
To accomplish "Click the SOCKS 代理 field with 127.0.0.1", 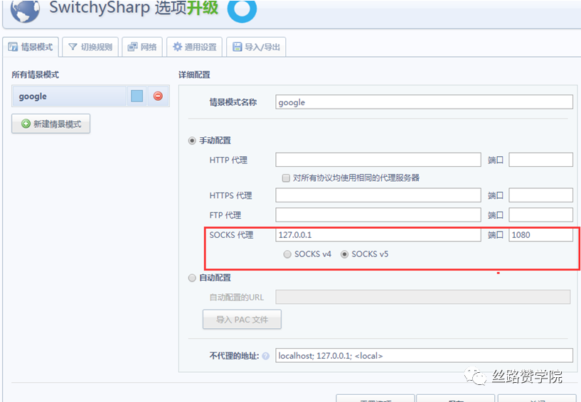I will click(378, 234).
